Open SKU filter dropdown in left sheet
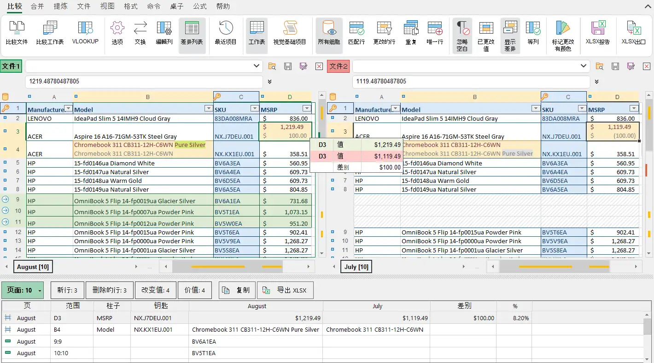 (254, 109)
